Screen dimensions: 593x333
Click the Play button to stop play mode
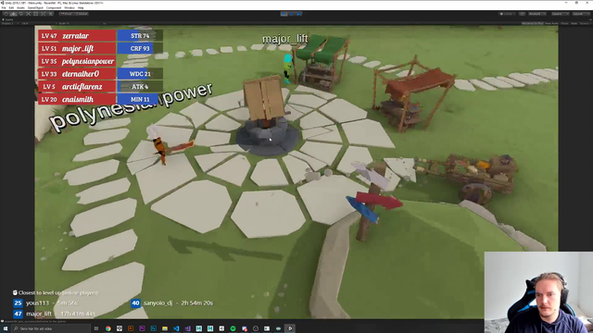tap(284, 14)
